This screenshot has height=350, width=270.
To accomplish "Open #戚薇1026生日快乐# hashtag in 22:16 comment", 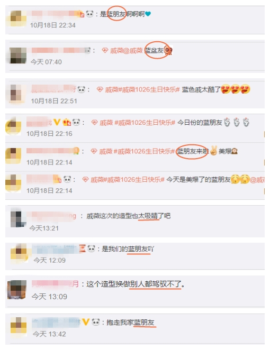I will (145, 123).
